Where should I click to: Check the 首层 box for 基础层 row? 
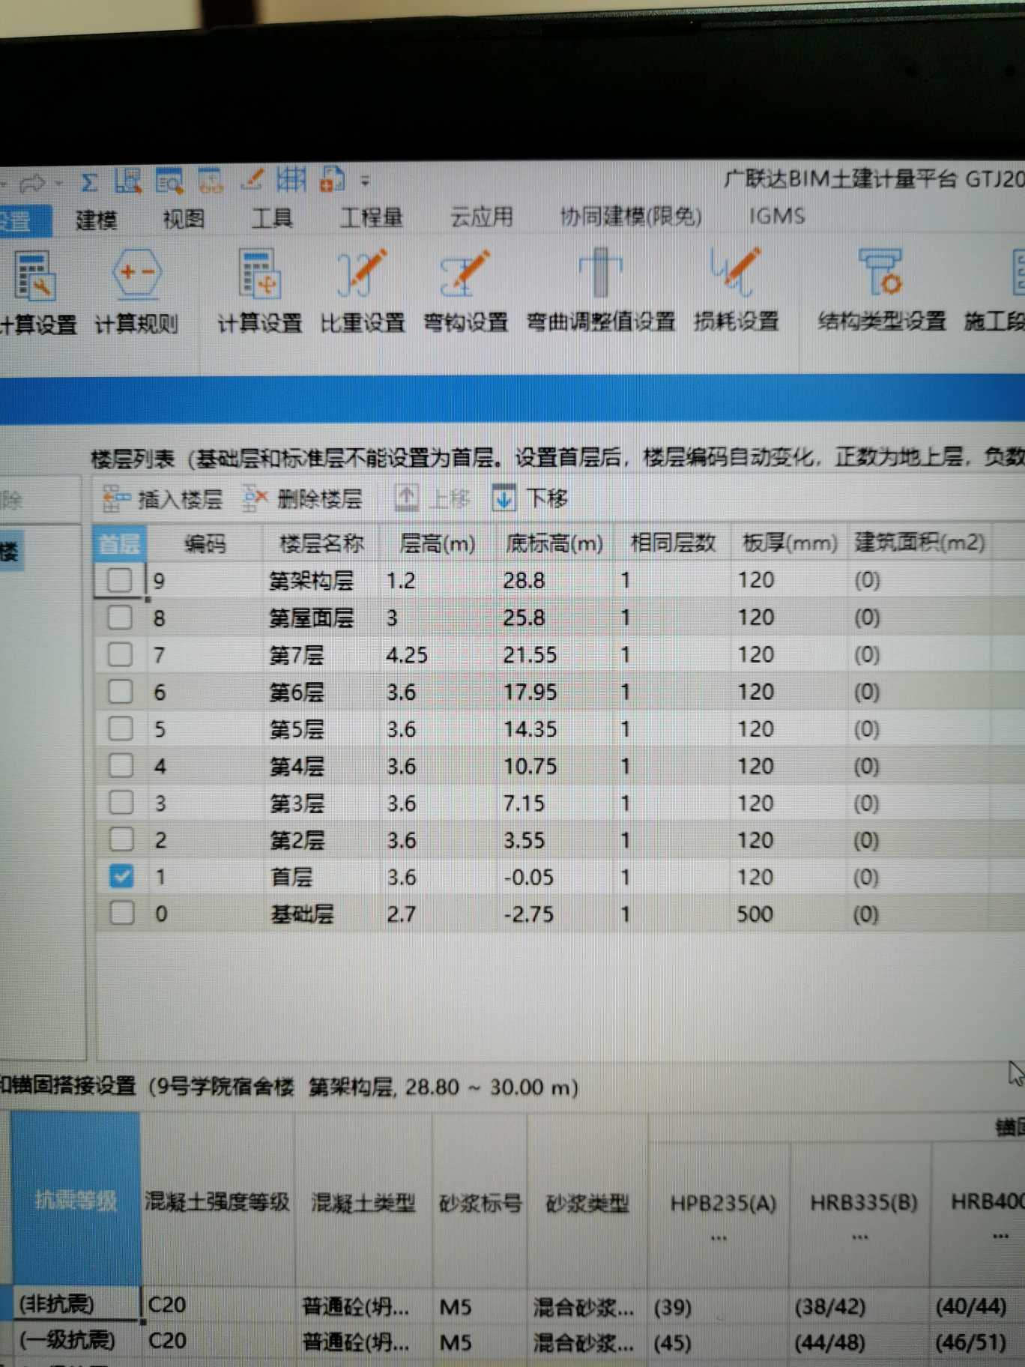point(122,913)
